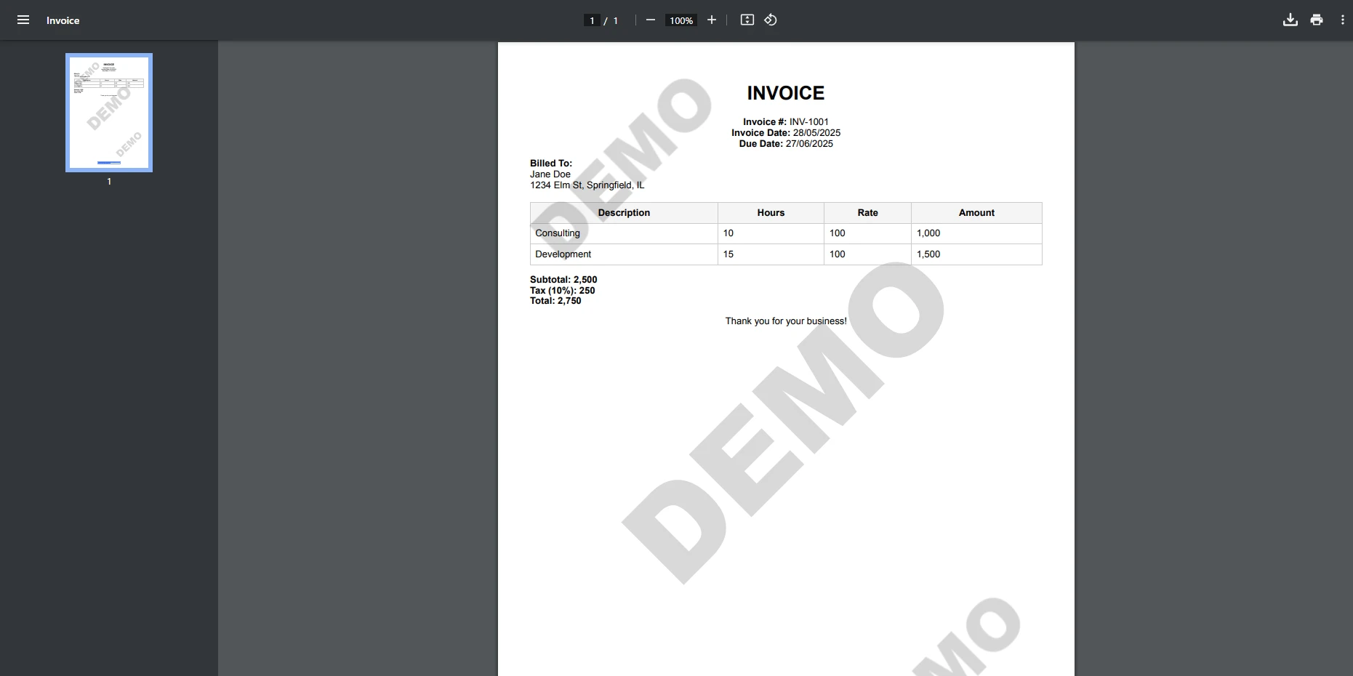Click the Development hours value 15
Image resolution: width=1353 pixels, height=676 pixels.
click(x=728, y=254)
